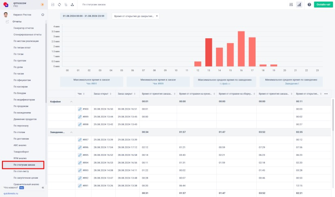Collapse the Кофейня group row
335x197 pixels.
[x=71, y=102]
